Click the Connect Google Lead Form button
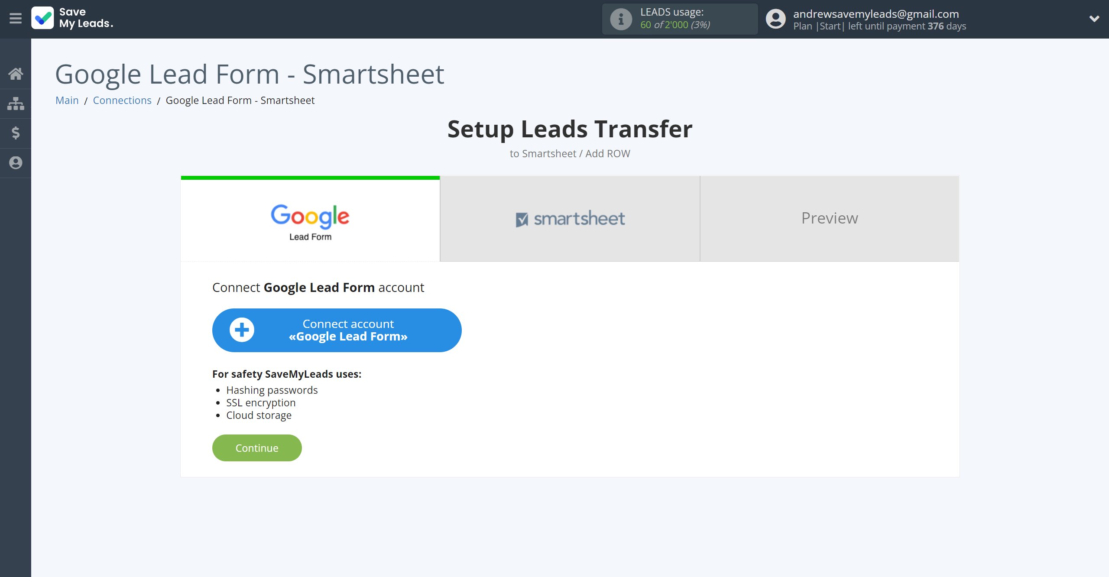This screenshot has width=1109, height=577. click(x=337, y=330)
